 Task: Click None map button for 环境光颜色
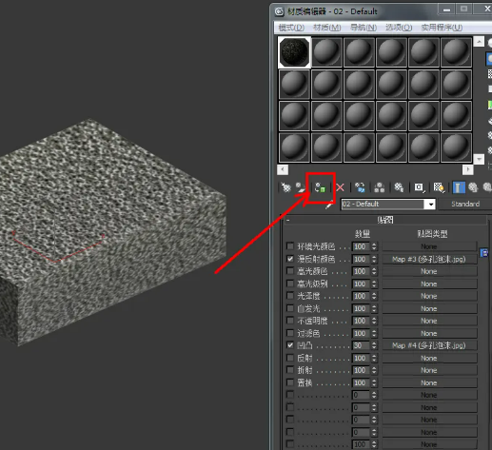429,246
